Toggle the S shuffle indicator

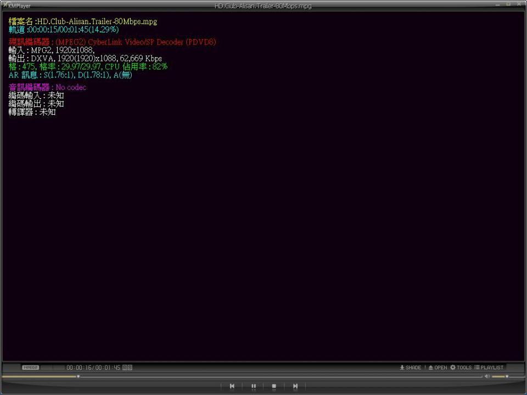pos(130,368)
